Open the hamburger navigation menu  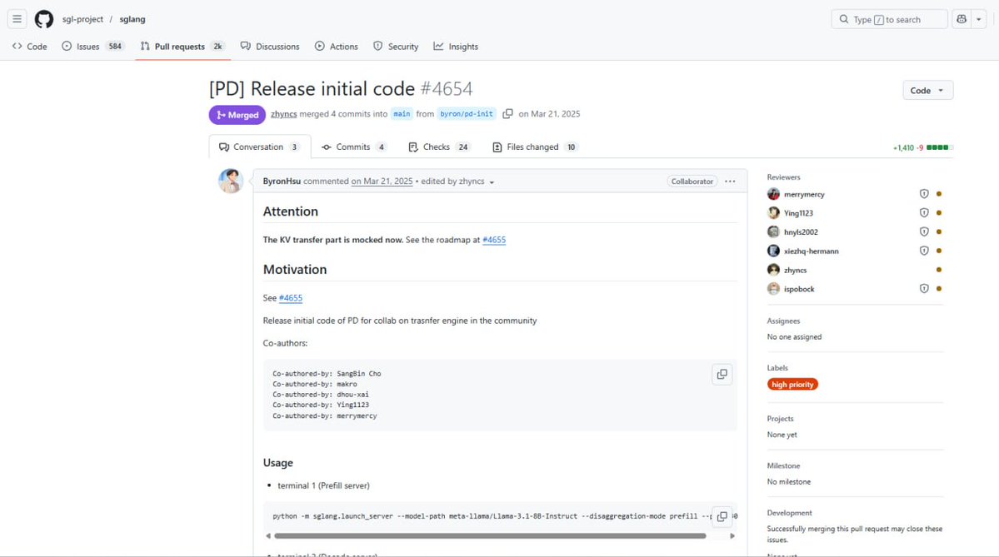tap(17, 19)
